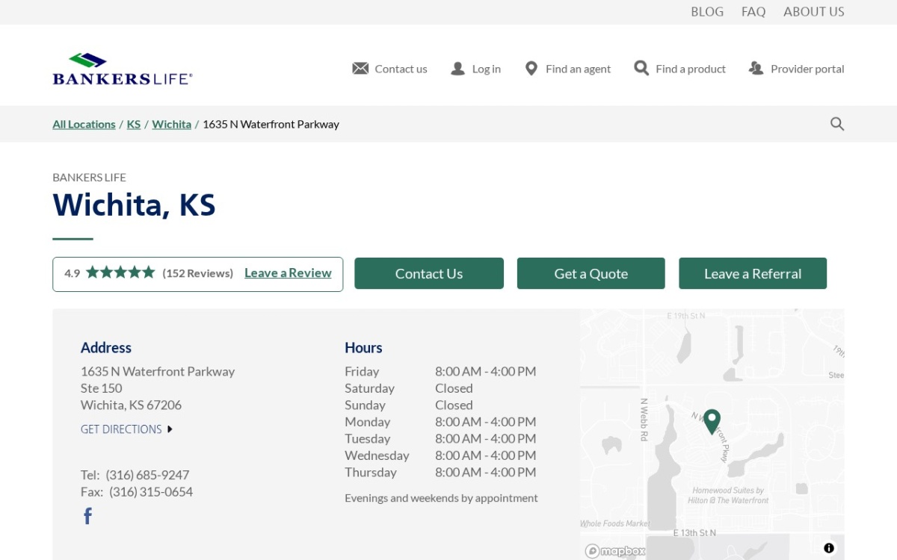Click the Leave a Referral button
Viewport: 897px width, 560px height.
753,273
